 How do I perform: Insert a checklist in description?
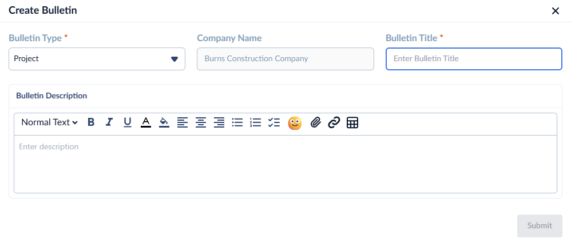(x=274, y=122)
